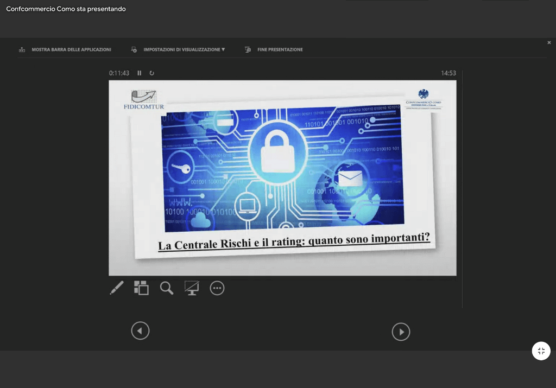Click the 0:11:43 elapsed time display
The height and width of the screenshot is (388, 556).
click(119, 73)
